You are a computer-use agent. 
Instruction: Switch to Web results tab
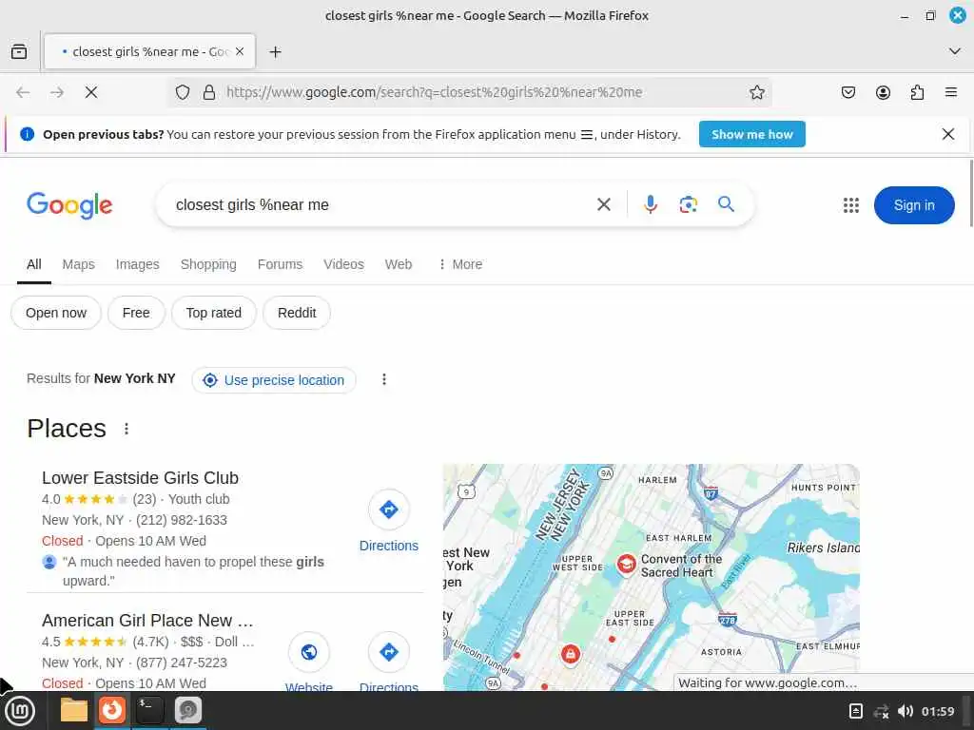click(399, 264)
